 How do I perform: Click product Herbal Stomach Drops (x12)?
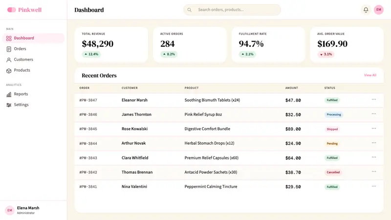210,143
